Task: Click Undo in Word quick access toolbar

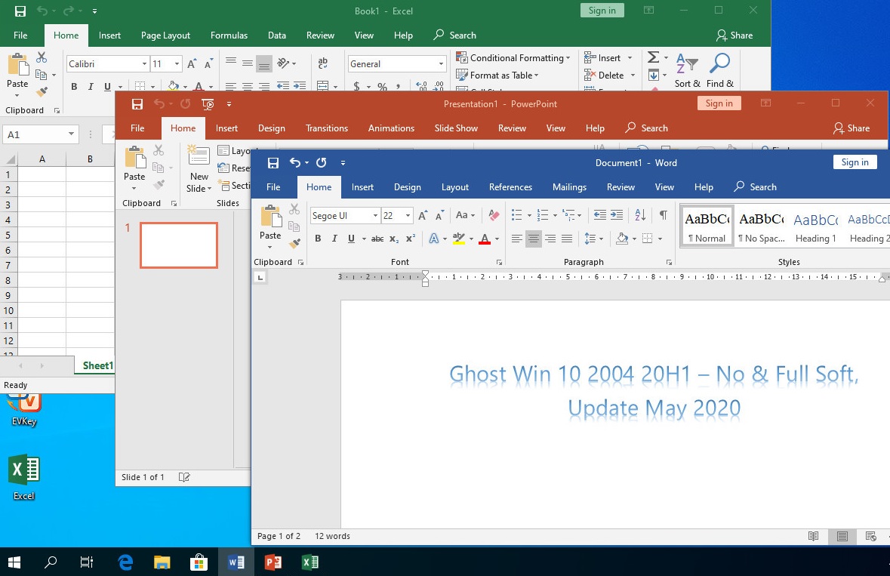Action: click(x=294, y=163)
